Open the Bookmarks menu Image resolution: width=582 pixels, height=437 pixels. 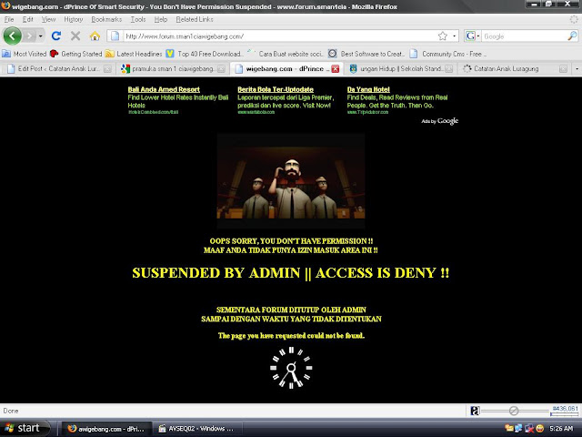(x=106, y=19)
